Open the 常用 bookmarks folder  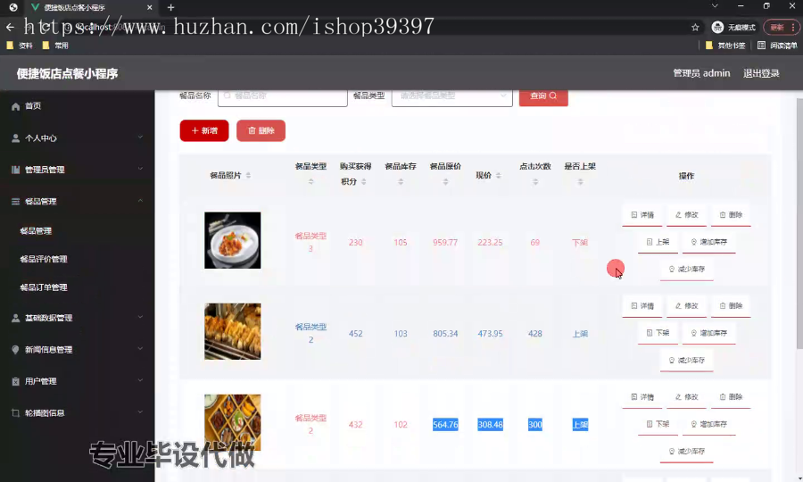pyautogui.click(x=55, y=46)
